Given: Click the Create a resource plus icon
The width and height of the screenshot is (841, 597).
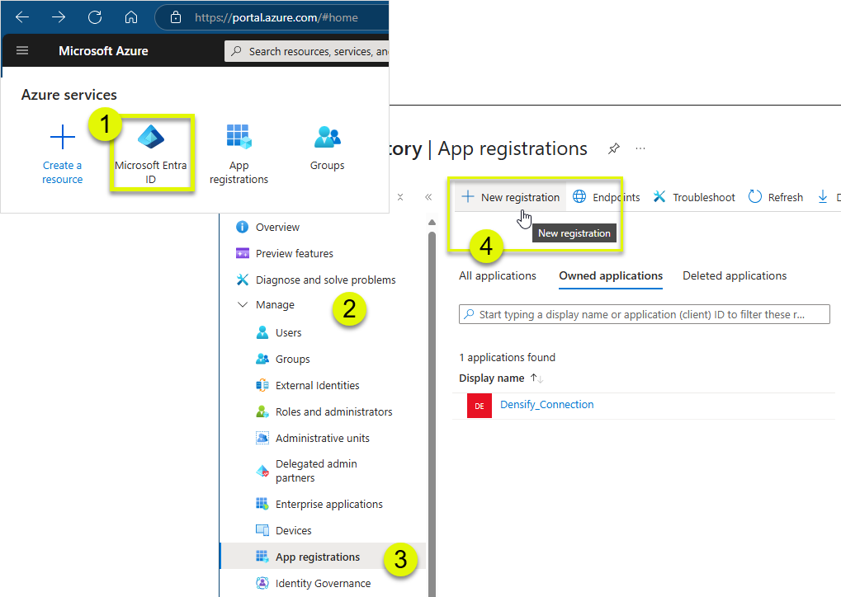Looking at the screenshot, I should 62,137.
